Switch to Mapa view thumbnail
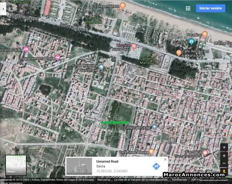 [16, 165]
